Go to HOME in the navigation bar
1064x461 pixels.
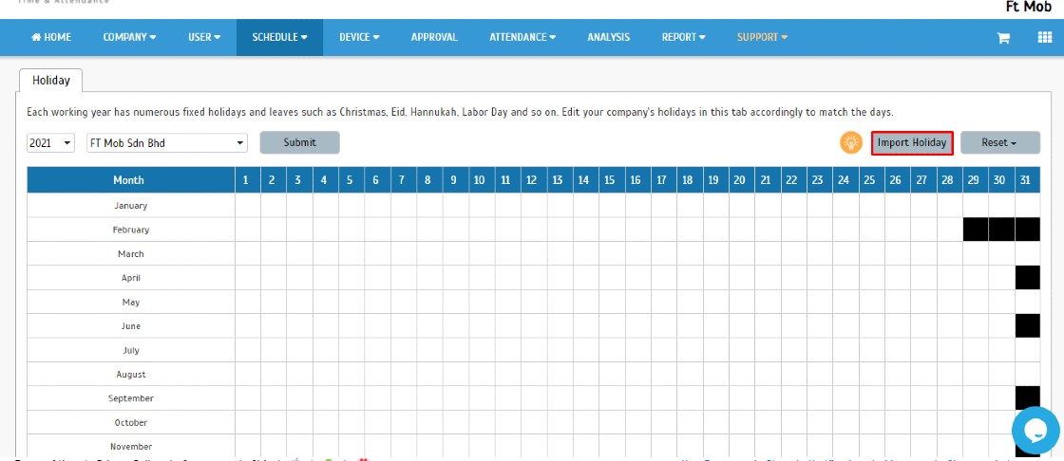click(51, 37)
